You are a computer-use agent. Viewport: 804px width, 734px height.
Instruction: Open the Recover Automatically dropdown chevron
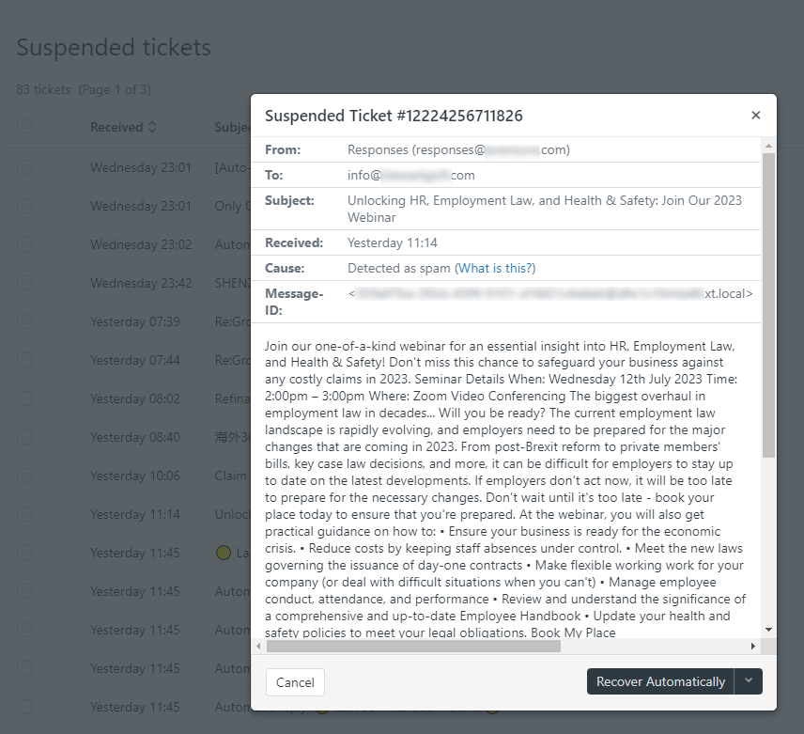748,681
